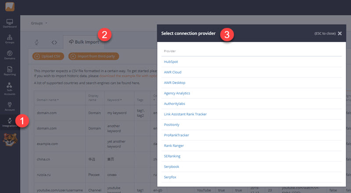351x193 pixels.
Task: Click the Upload CSV button
Action: pyautogui.click(x=47, y=56)
